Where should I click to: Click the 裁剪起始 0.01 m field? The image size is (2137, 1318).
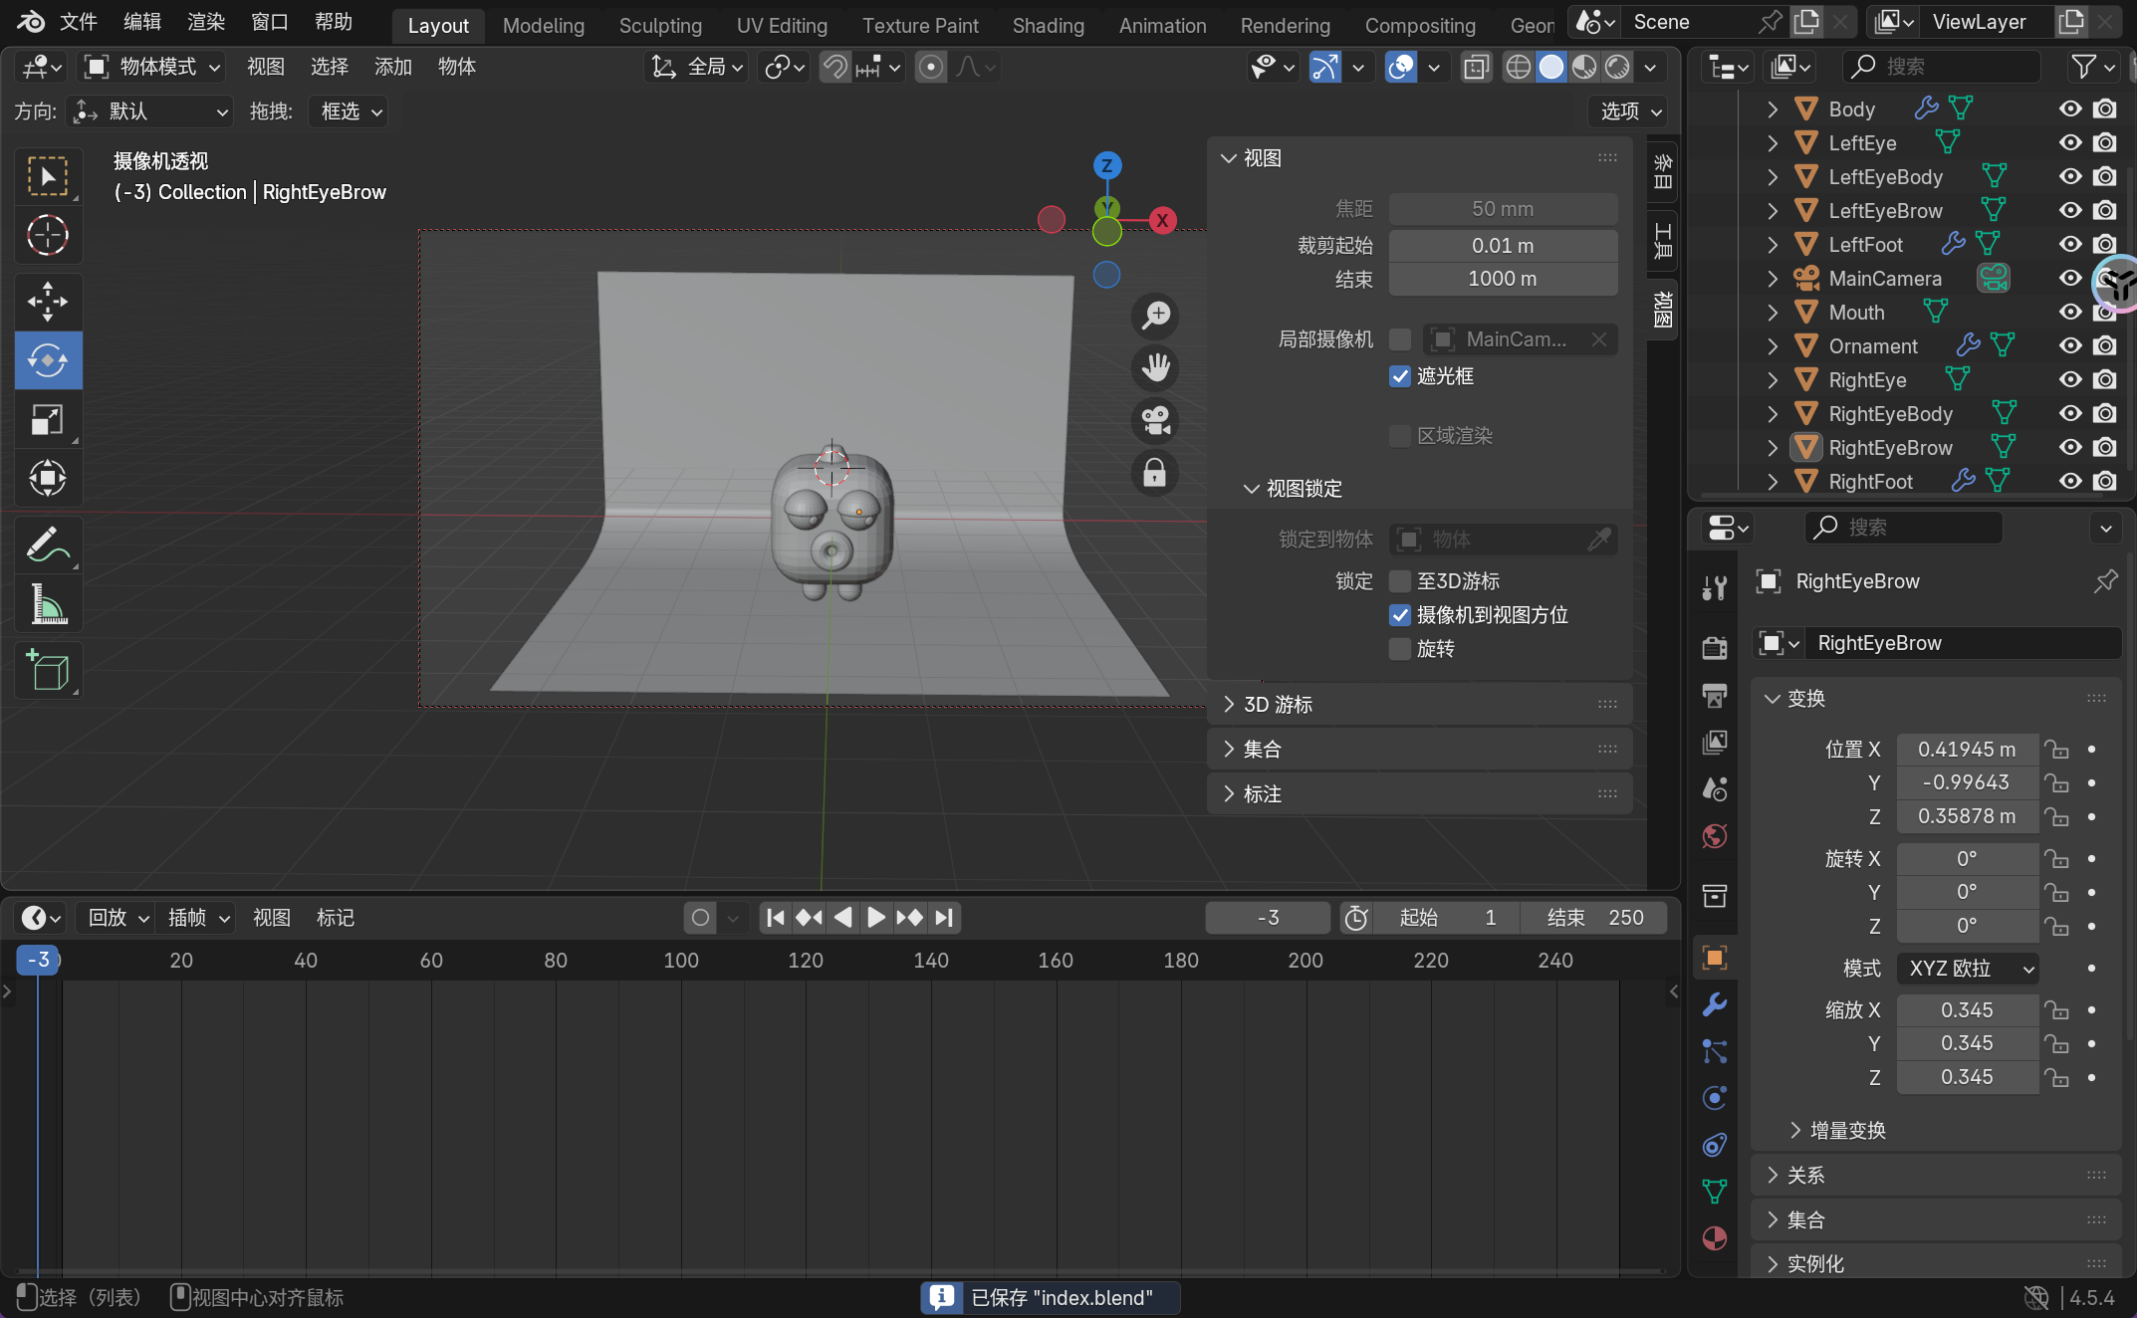[1502, 246]
